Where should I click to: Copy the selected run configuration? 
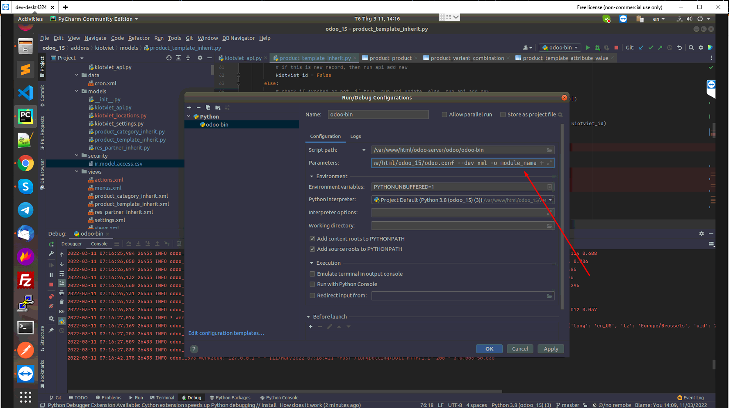point(208,108)
